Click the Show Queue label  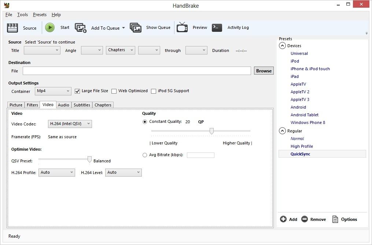[158, 27]
